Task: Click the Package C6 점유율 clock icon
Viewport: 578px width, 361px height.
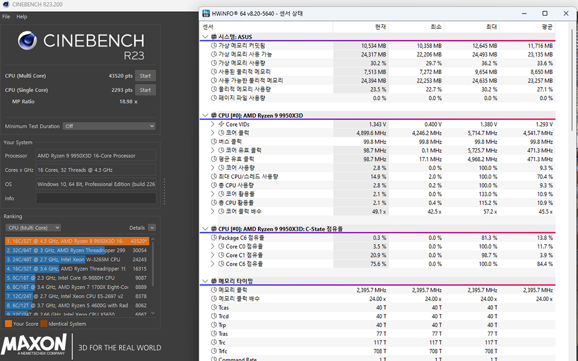Action: pyautogui.click(x=214, y=238)
